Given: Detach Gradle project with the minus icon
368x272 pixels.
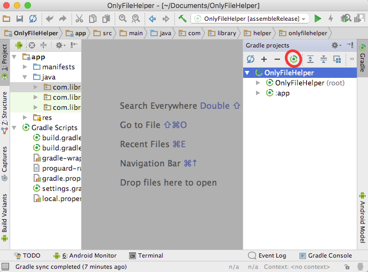Looking at the screenshot, I should 277,59.
